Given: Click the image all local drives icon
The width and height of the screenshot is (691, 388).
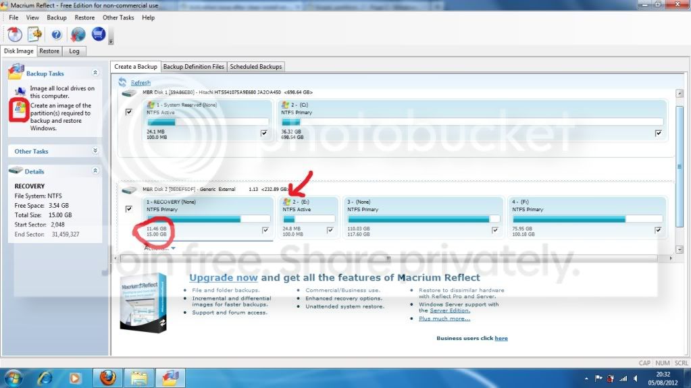Looking at the screenshot, I should coord(20,91).
